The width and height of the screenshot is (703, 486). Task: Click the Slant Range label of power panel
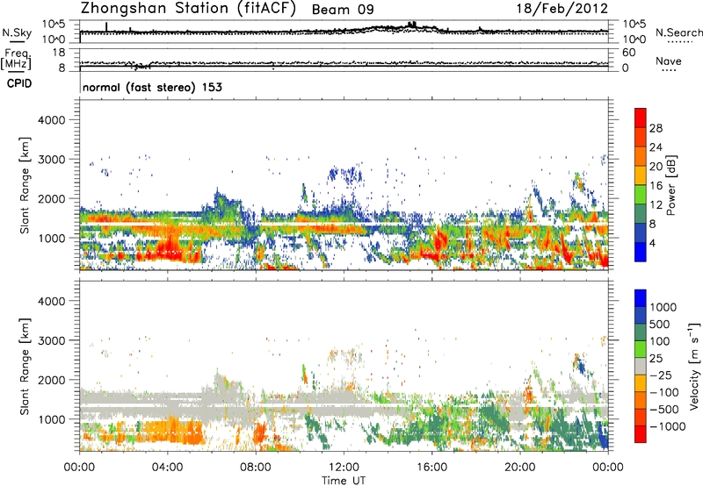(x=25, y=185)
